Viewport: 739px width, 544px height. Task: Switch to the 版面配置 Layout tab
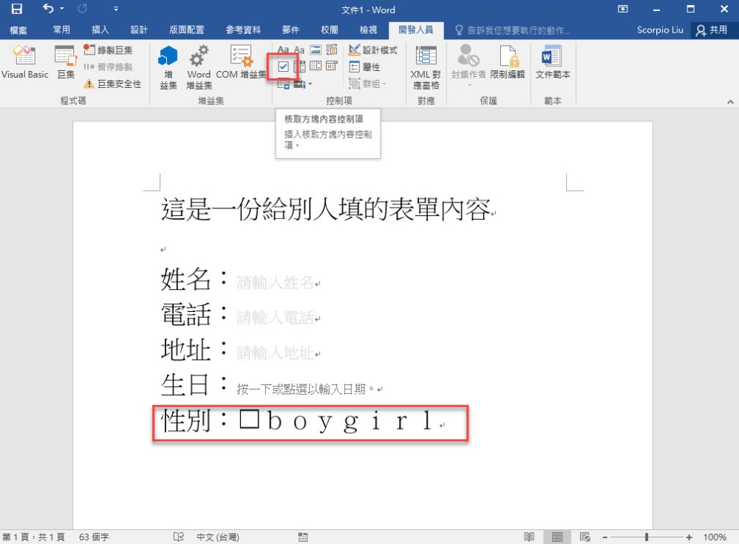(187, 30)
